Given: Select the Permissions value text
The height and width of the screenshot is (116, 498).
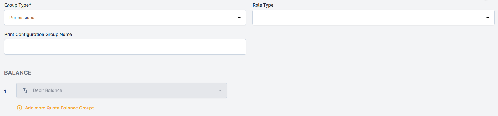Looking at the screenshot, I should (x=22, y=18).
